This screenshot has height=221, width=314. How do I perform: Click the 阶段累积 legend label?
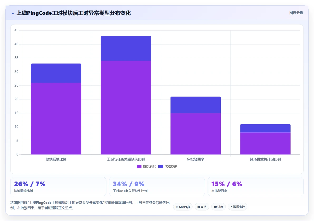(149, 166)
